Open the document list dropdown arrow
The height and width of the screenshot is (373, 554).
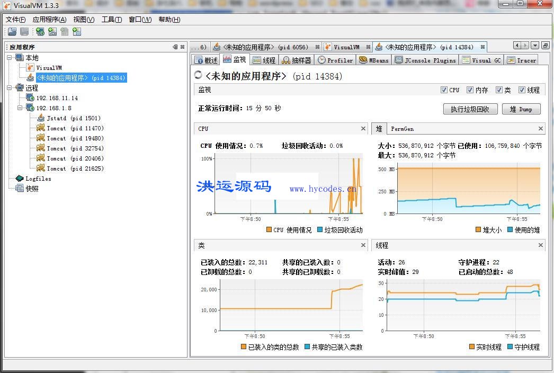tap(535, 45)
